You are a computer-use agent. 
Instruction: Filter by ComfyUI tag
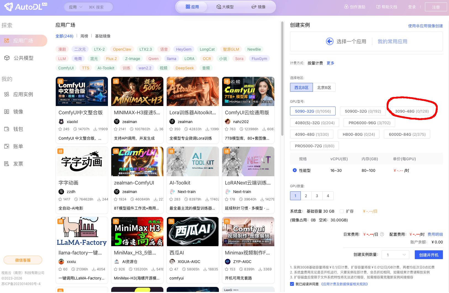[x=66, y=68]
